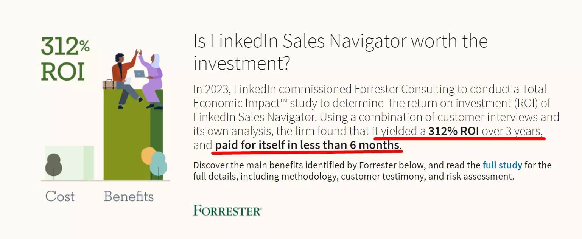Image resolution: width=582 pixels, height=239 pixels.
Task: Click the bold "312% ROI" paragraph text
Action: tap(453, 131)
